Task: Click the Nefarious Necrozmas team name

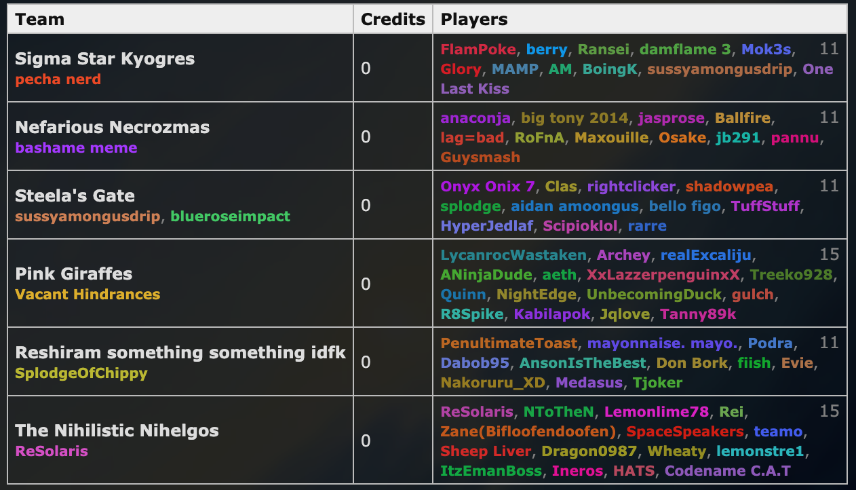Action: click(113, 128)
